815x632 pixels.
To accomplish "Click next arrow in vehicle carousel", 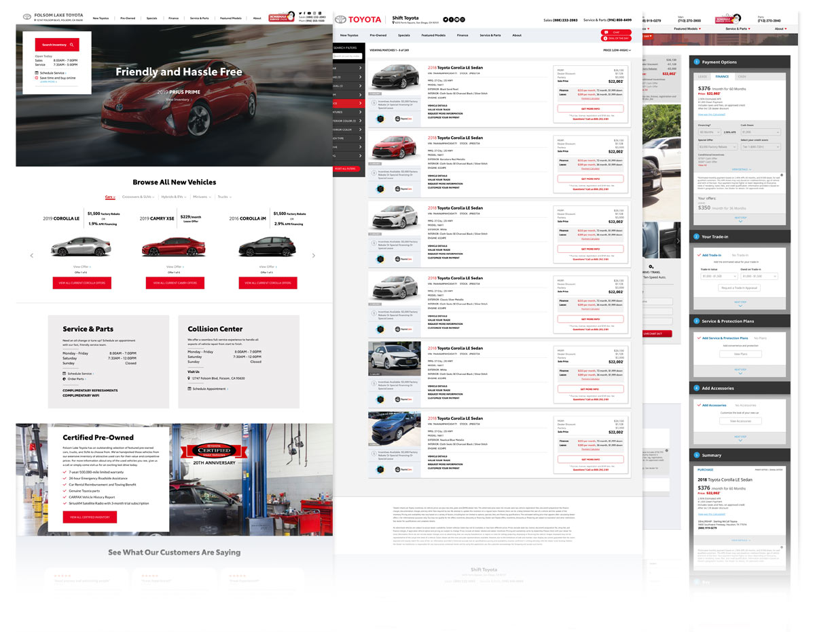I will (x=313, y=256).
